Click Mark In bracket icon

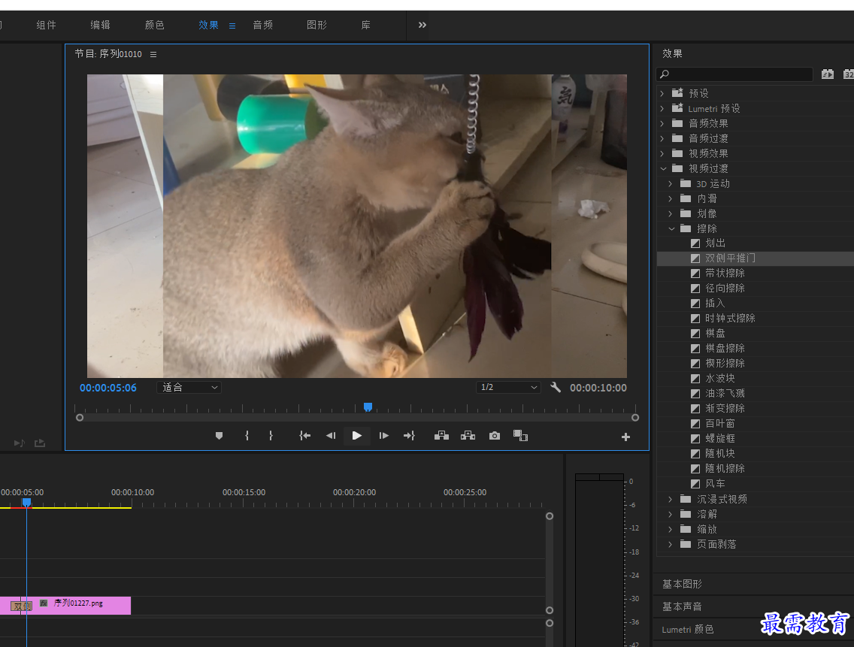pyautogui.click(x=247, y=436)
